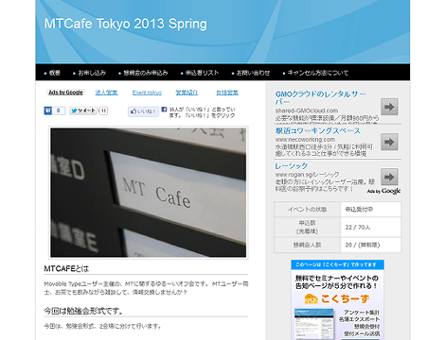Click arrow button beside GMO cloud ad
Viewport: 445px width, 340px height.
389,107
